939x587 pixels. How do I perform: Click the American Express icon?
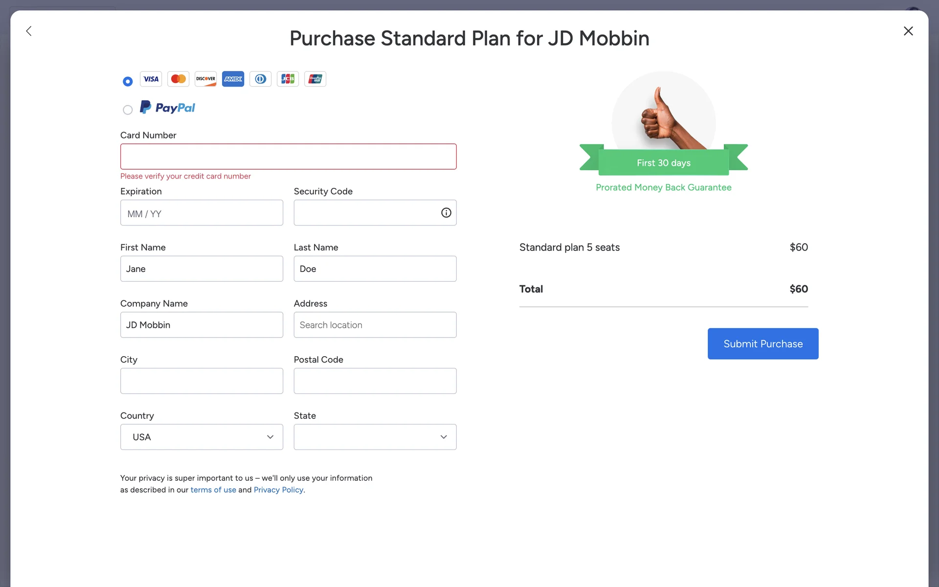click(x=233, y=79)
